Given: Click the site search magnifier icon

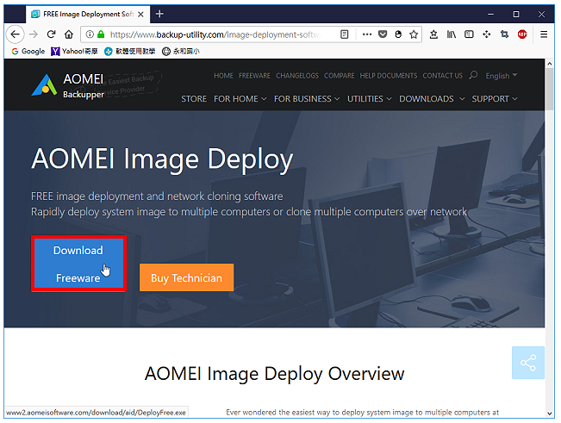Looking at the screenshot, I should [x=473, y=75].
